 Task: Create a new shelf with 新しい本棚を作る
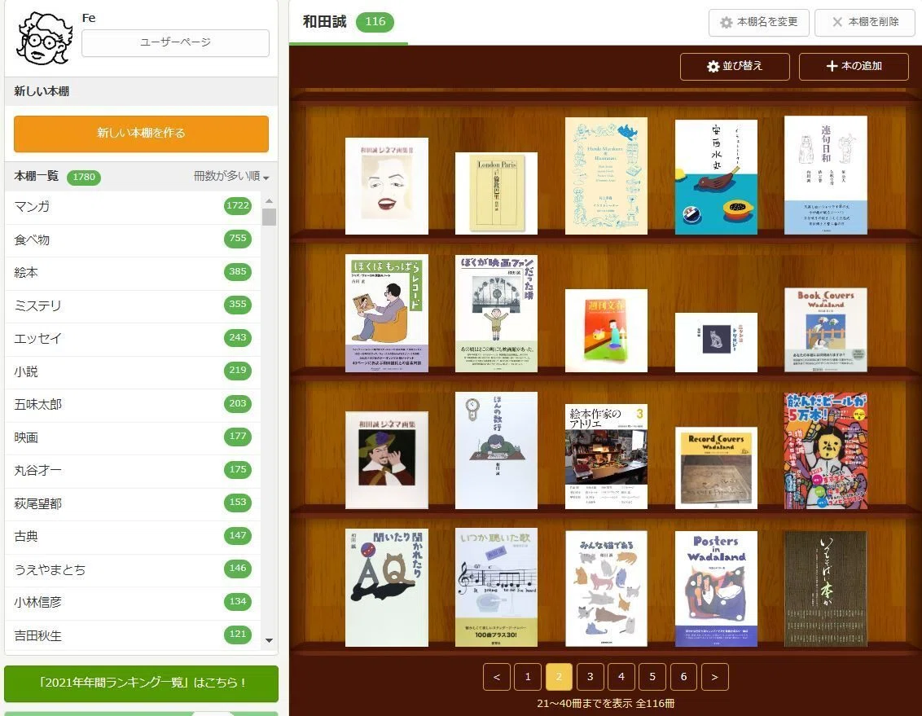tap(141, 134)
